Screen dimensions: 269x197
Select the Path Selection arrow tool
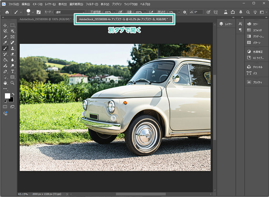click(5, 77)
